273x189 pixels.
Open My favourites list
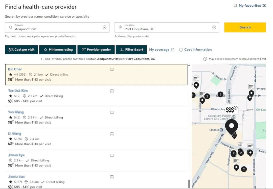250,6
